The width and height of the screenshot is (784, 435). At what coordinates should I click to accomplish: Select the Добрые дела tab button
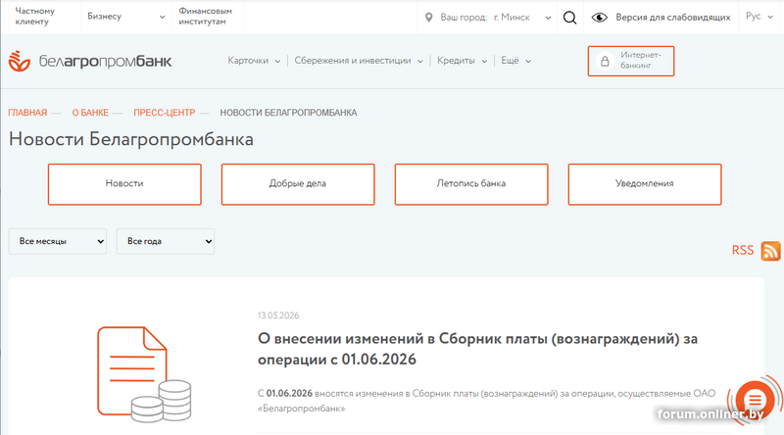point(298,184)
